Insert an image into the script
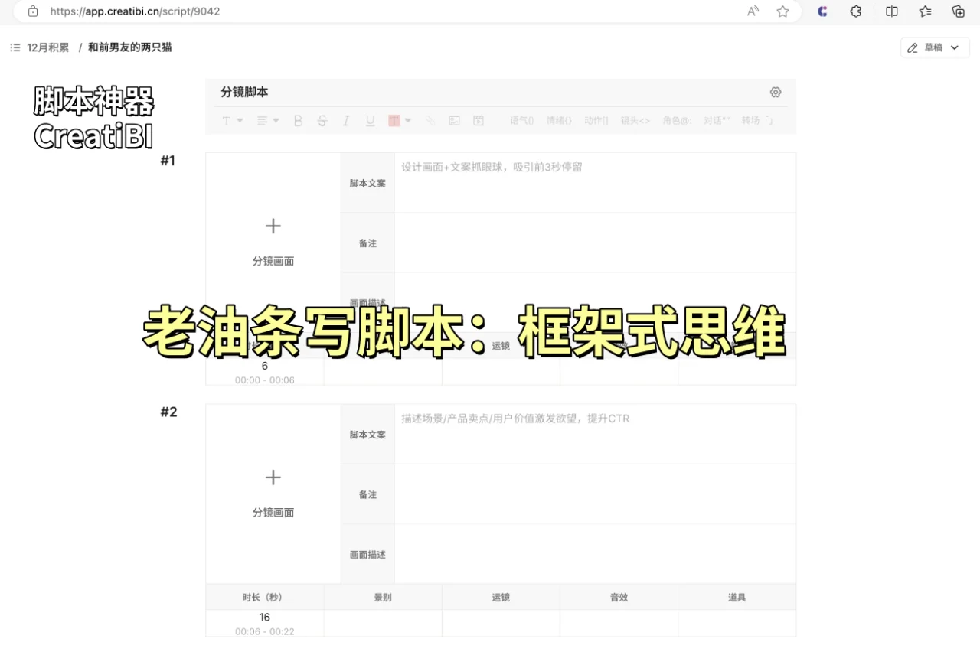This screenshot has width=980, height=655. 454,120
